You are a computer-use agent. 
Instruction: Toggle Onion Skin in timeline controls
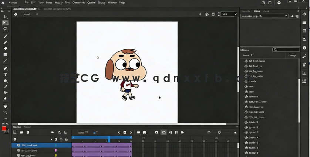[139, 132]
